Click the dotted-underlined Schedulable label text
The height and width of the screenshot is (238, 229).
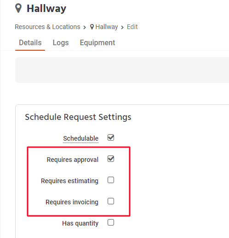(80, 138)
